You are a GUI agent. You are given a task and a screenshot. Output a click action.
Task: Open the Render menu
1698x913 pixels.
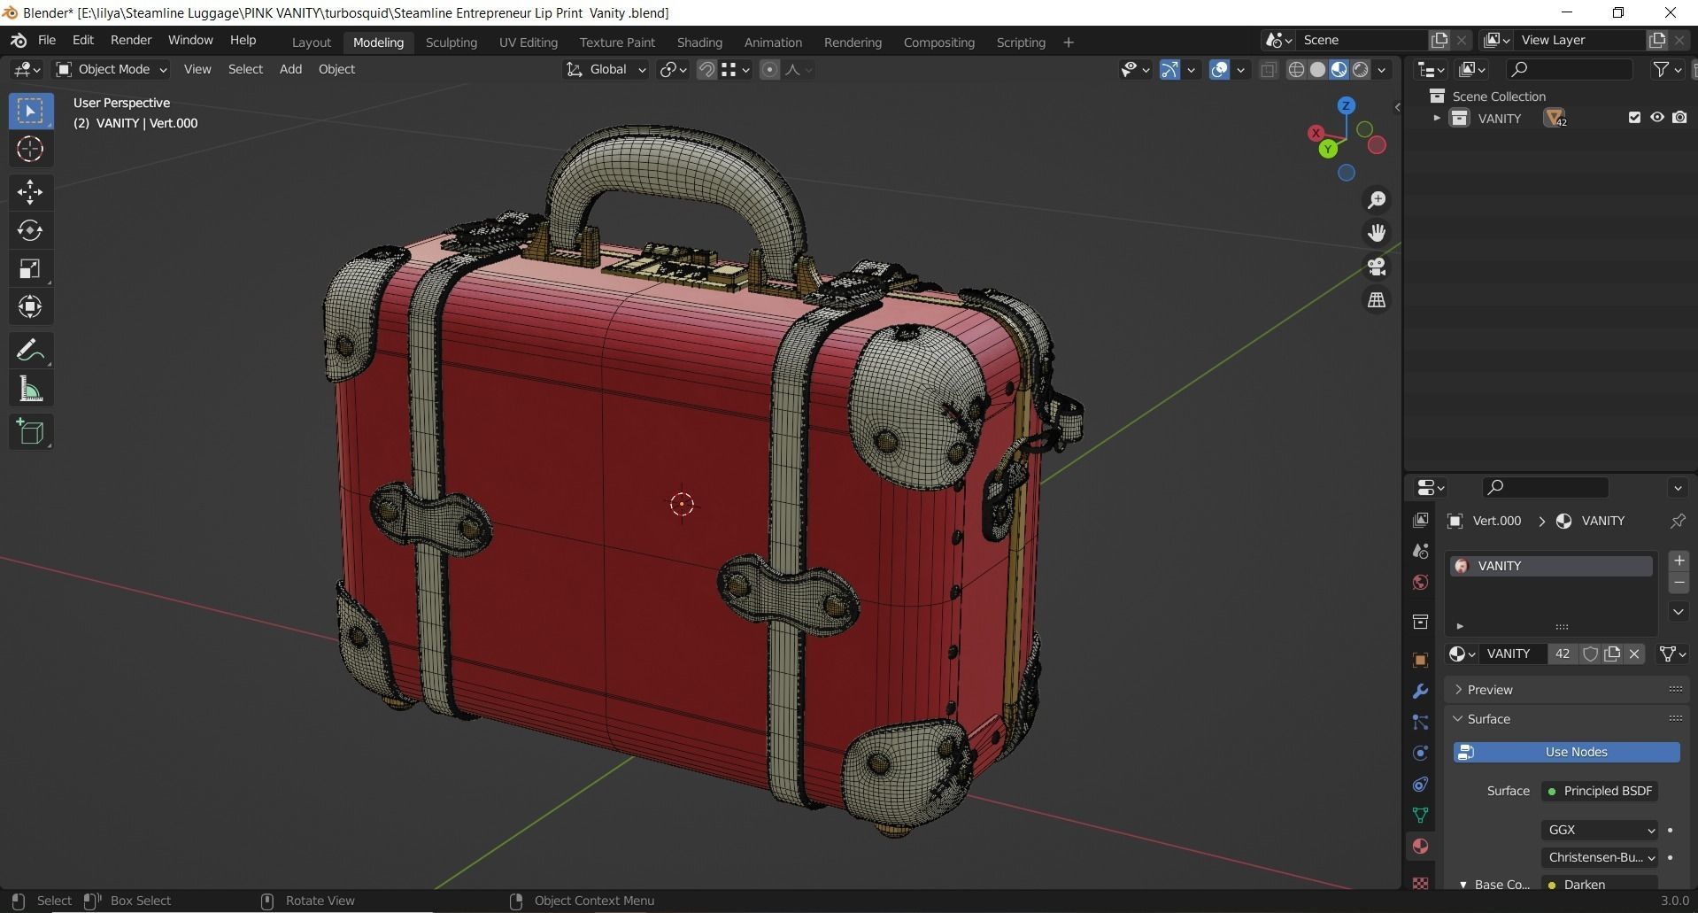(x=131, y=40)
